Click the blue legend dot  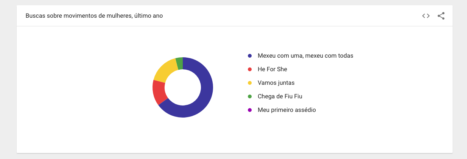pos(250,56)
